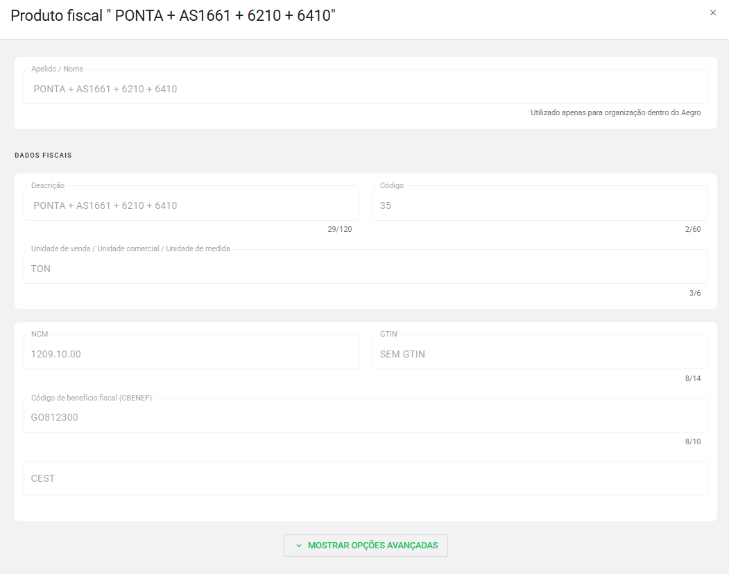Click the DADOS FISCAIS section heading
Viewport: 729px width, 574px height.
(x=43, y=155)
